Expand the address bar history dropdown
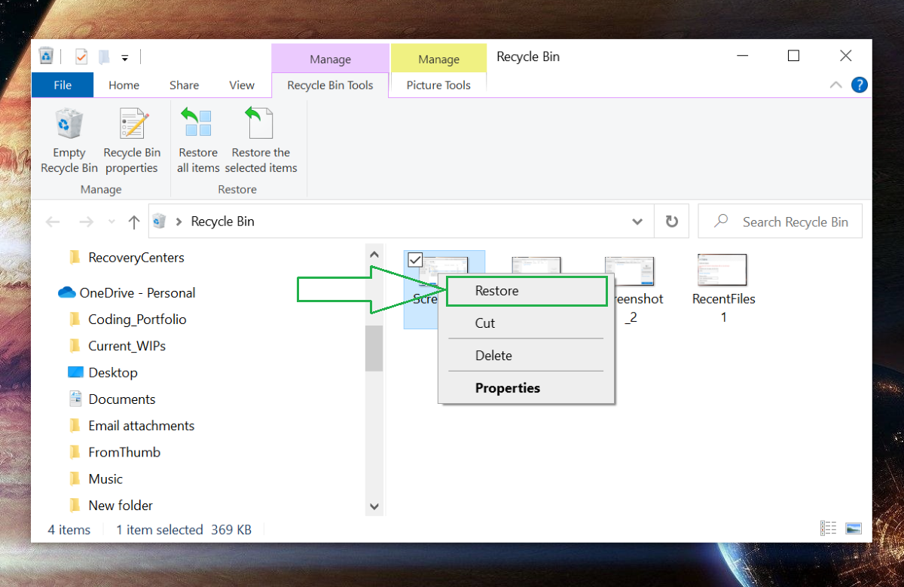This screenshot has width=904, height=587. click(x=637, y=222)
